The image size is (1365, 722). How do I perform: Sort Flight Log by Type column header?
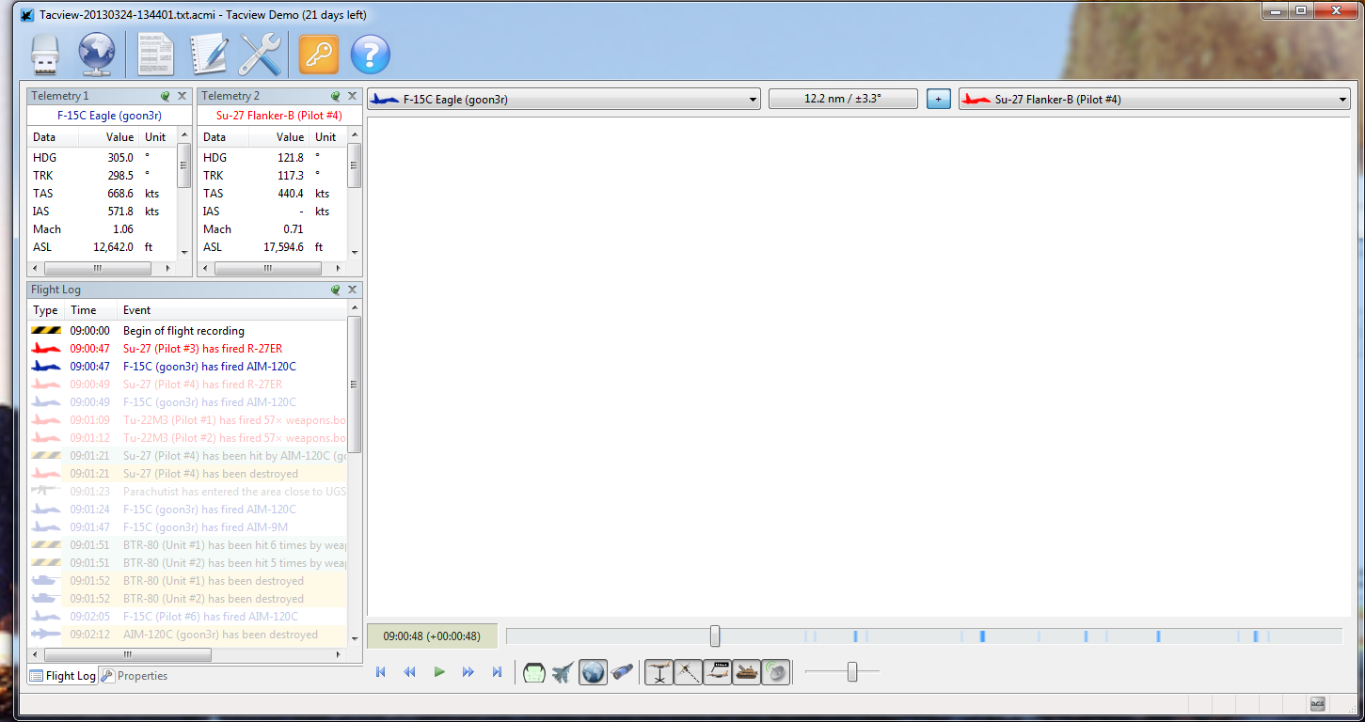[x=46, y=310]
